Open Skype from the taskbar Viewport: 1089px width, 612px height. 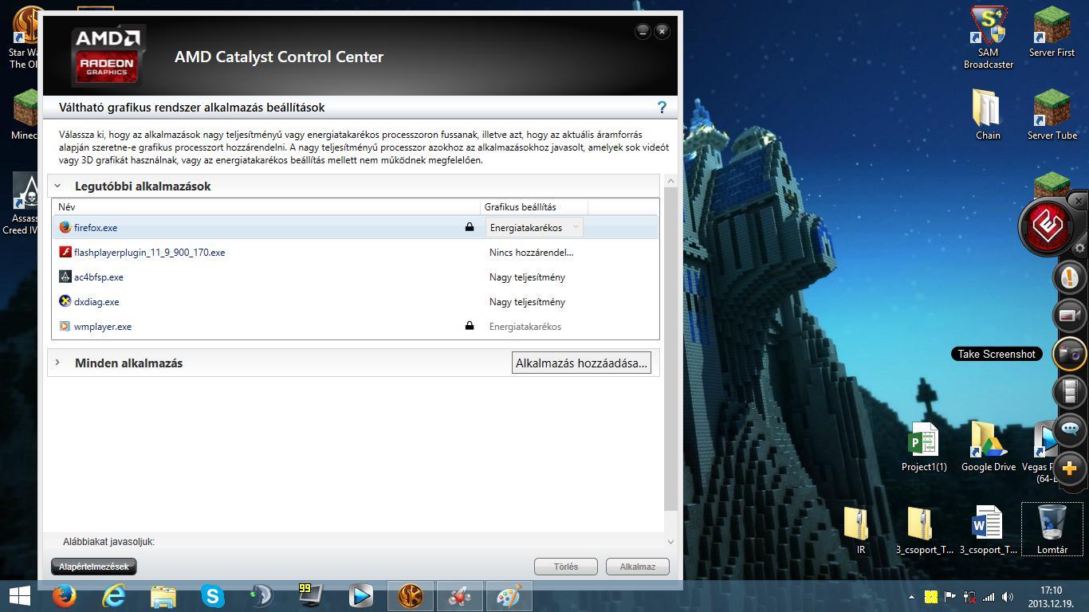[x=213, y=596]
